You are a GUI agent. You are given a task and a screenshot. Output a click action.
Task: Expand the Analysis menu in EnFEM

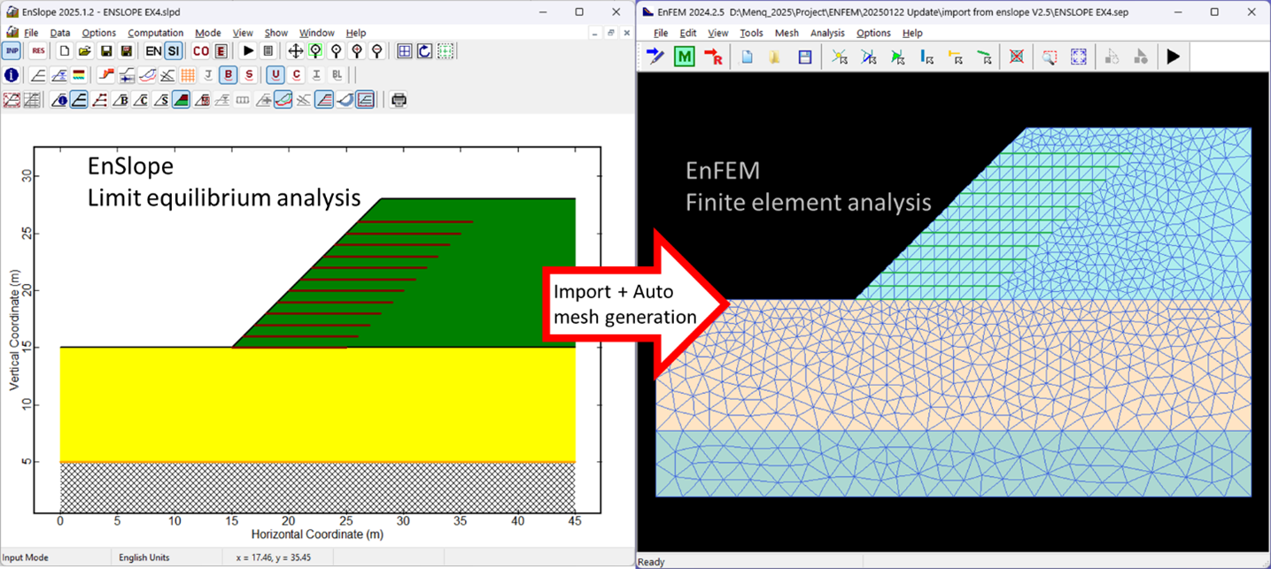pos(827,33)
